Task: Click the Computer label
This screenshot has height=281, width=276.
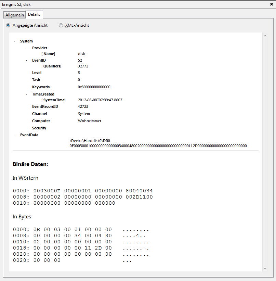Action: [41, 121]
